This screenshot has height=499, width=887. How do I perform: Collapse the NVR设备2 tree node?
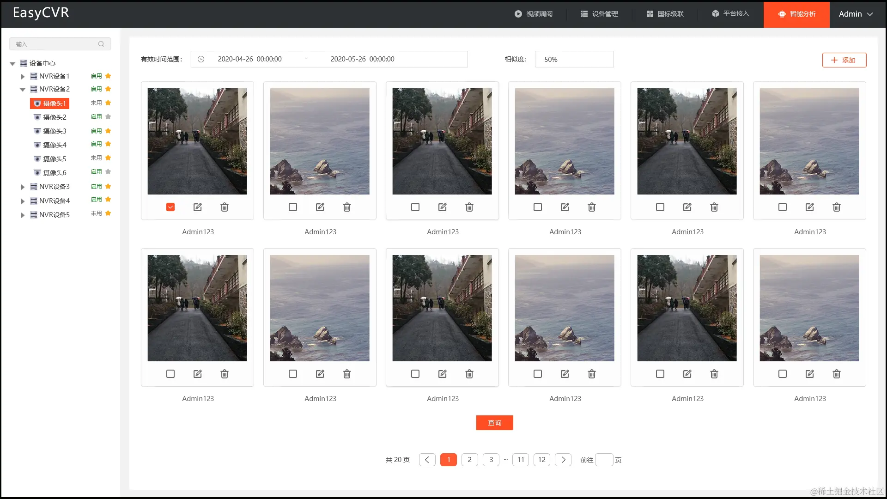pyautogui.click(x=23, y=89)
